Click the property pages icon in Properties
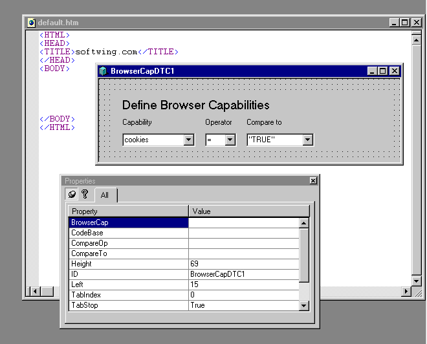The width and height of the screenshot is (427, 344). point(72,194)
